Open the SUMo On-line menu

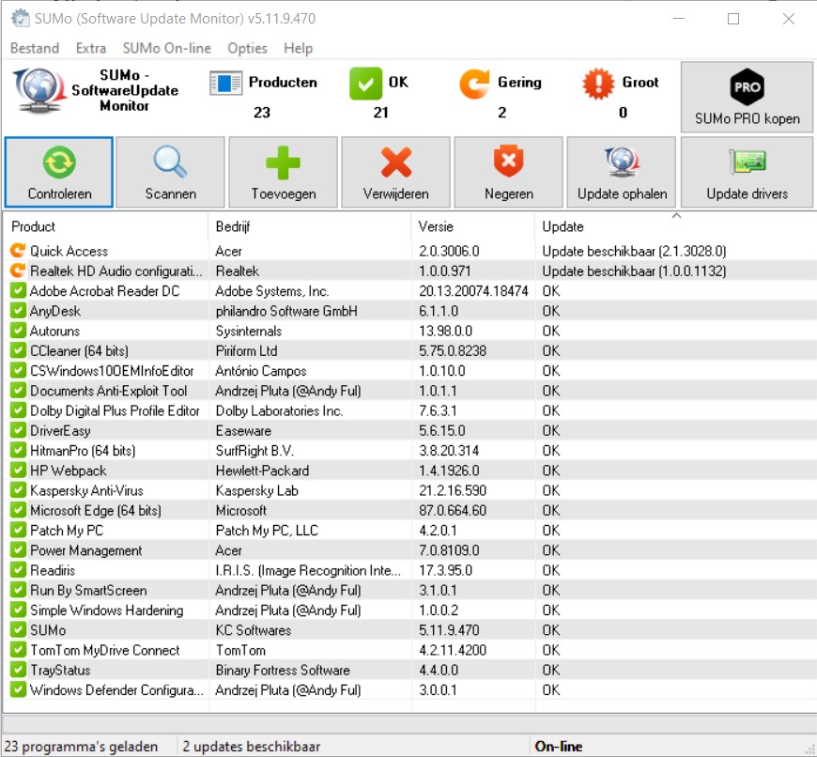pyautogui.click(x=167, y=48)
